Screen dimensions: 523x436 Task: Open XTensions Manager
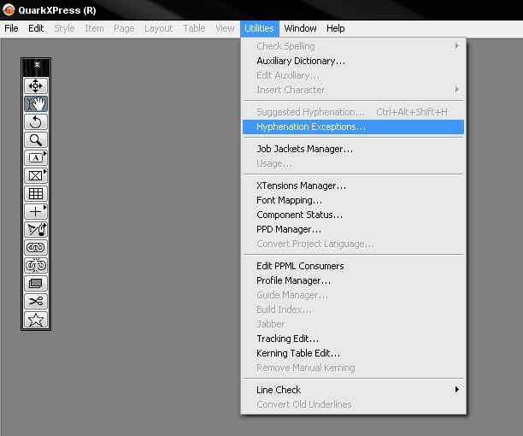click(353, 186)
